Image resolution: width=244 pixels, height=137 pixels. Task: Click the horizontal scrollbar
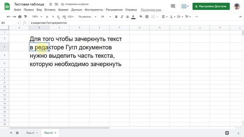59,128
